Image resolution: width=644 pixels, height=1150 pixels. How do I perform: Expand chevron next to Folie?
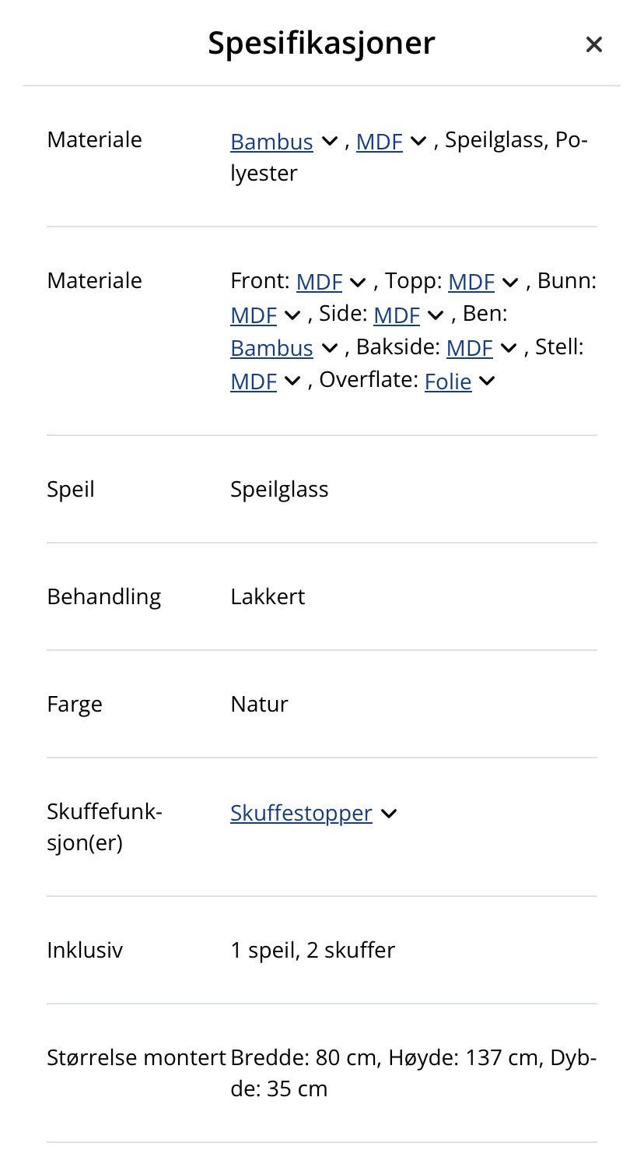tap(488, 382)
